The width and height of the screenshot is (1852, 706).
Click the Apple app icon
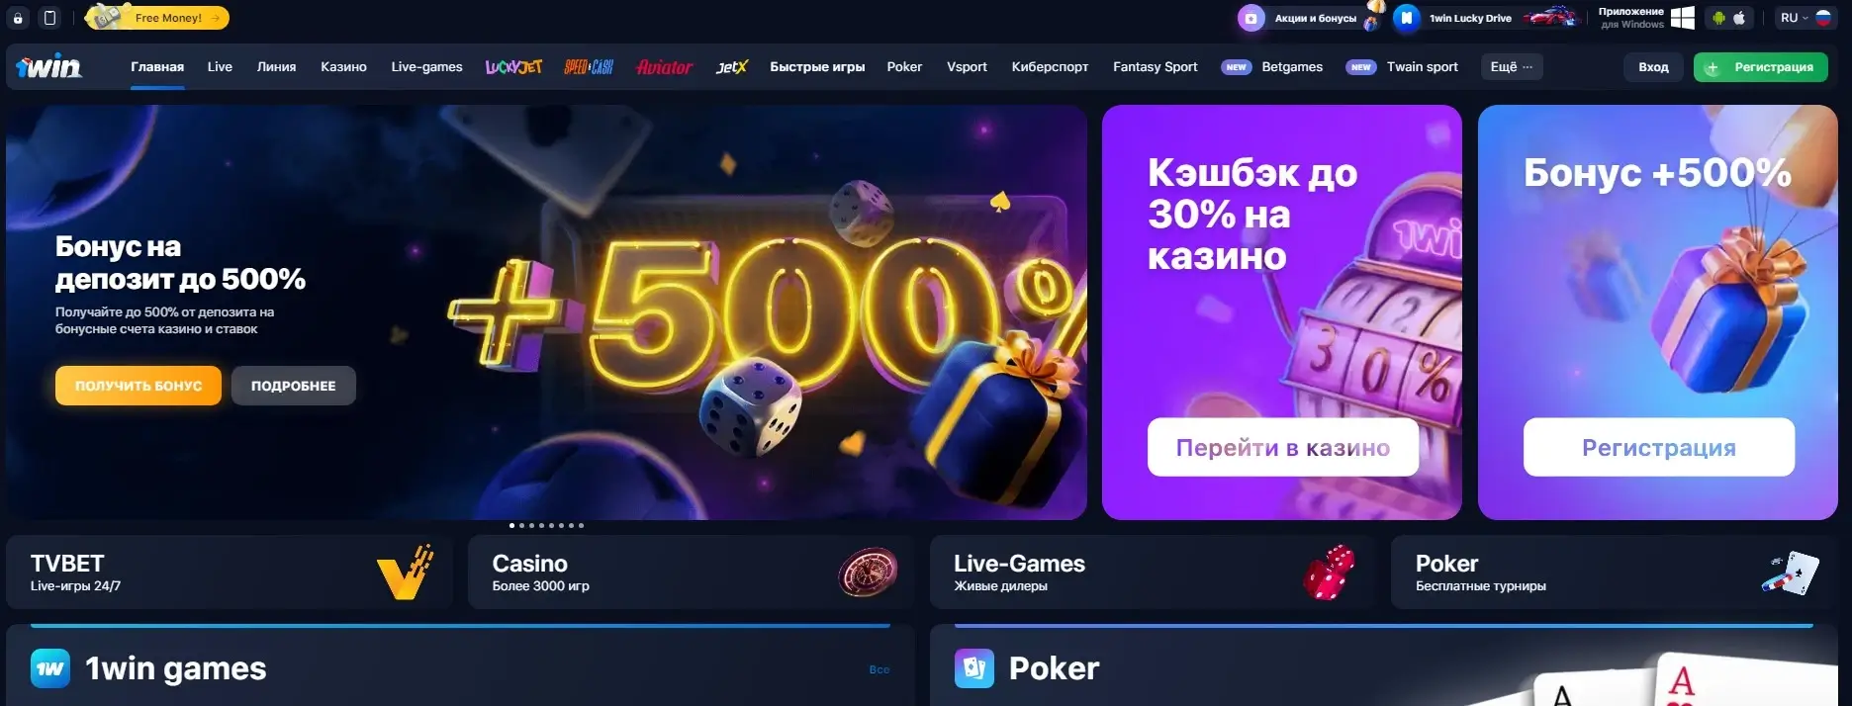[1739, 18]
